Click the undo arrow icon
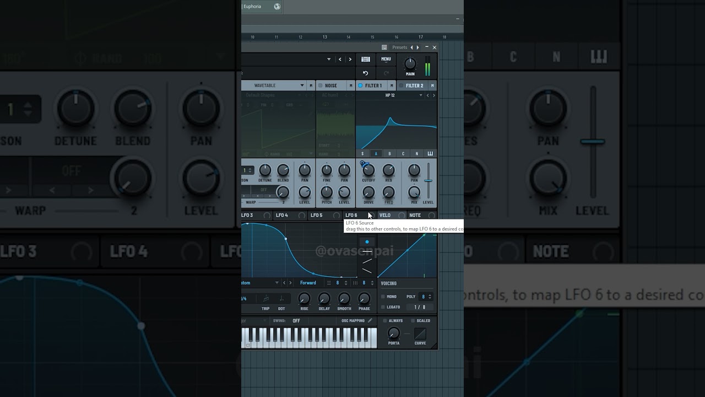The width and height of the screenshot is (705, 397). click(x=365, y=73)
